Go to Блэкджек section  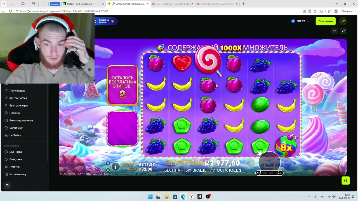(x=16, y=159)
